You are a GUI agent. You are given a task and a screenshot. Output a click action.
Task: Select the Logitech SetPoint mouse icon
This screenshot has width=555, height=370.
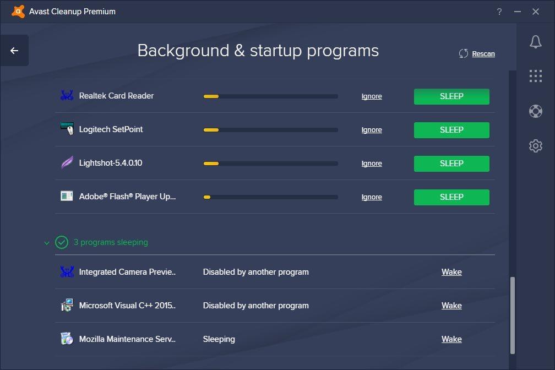click(66, 129)
